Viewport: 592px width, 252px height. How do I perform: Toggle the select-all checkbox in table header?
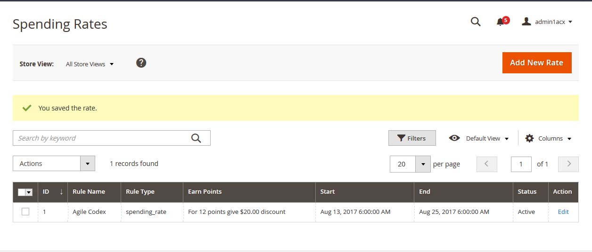[22, 192]
